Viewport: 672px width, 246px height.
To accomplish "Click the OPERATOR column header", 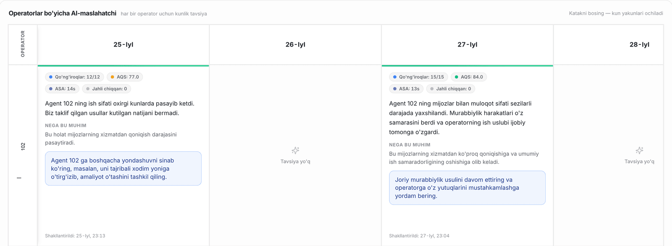I will [x=23, y=44].
